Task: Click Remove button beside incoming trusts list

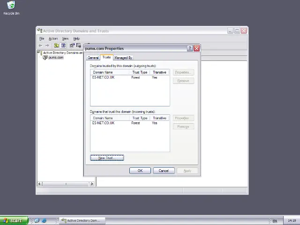Action: pyautogui.click(x=183, y=127)
